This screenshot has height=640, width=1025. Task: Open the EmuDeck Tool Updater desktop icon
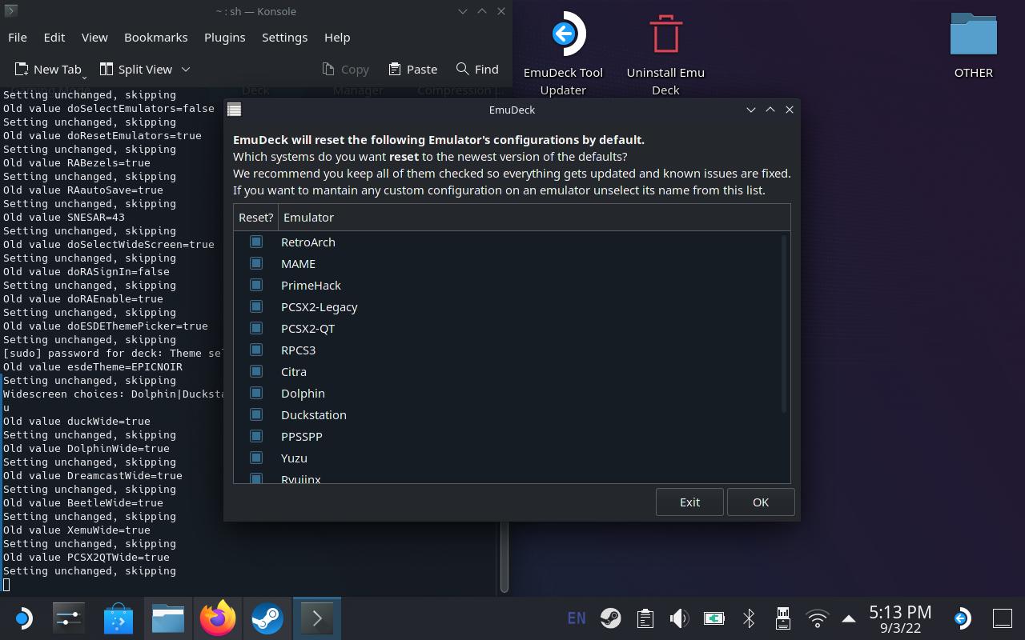tap(564, 36)
